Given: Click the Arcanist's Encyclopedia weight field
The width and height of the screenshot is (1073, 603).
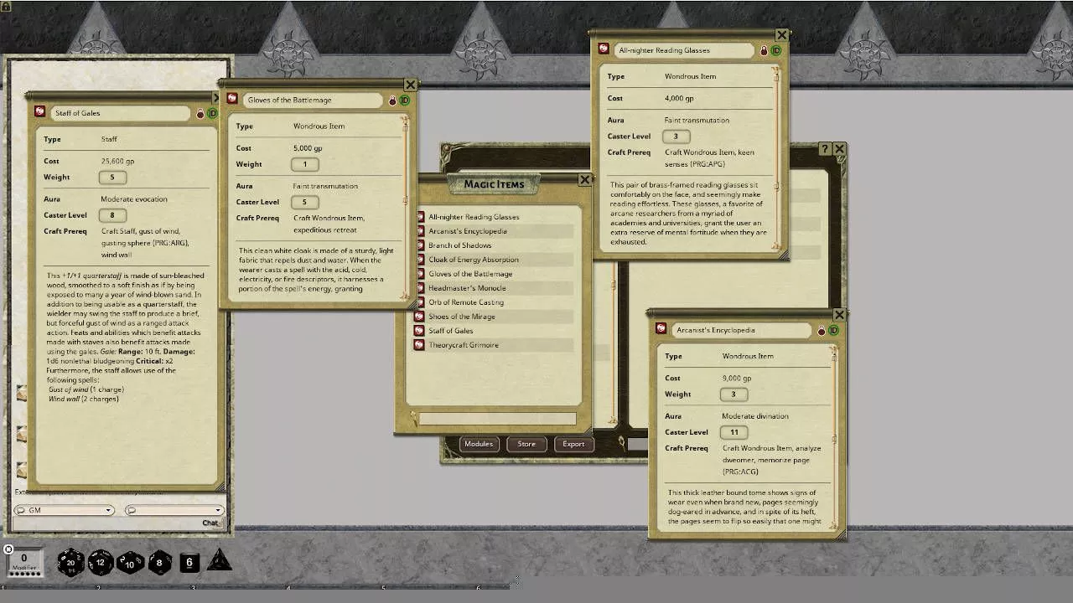Looking at the screenshot, I should 733,394.
